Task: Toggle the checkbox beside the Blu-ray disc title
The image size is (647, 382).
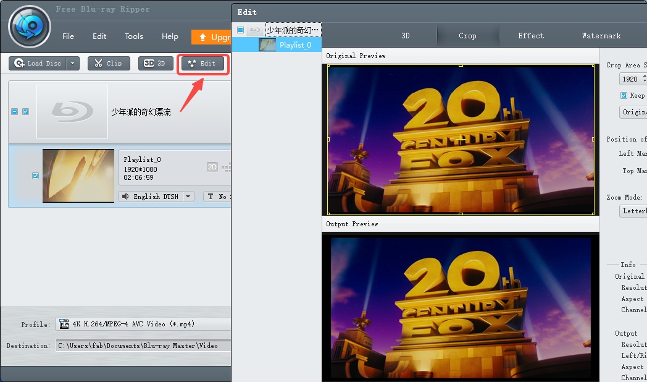Action: (x=25, y=111)
